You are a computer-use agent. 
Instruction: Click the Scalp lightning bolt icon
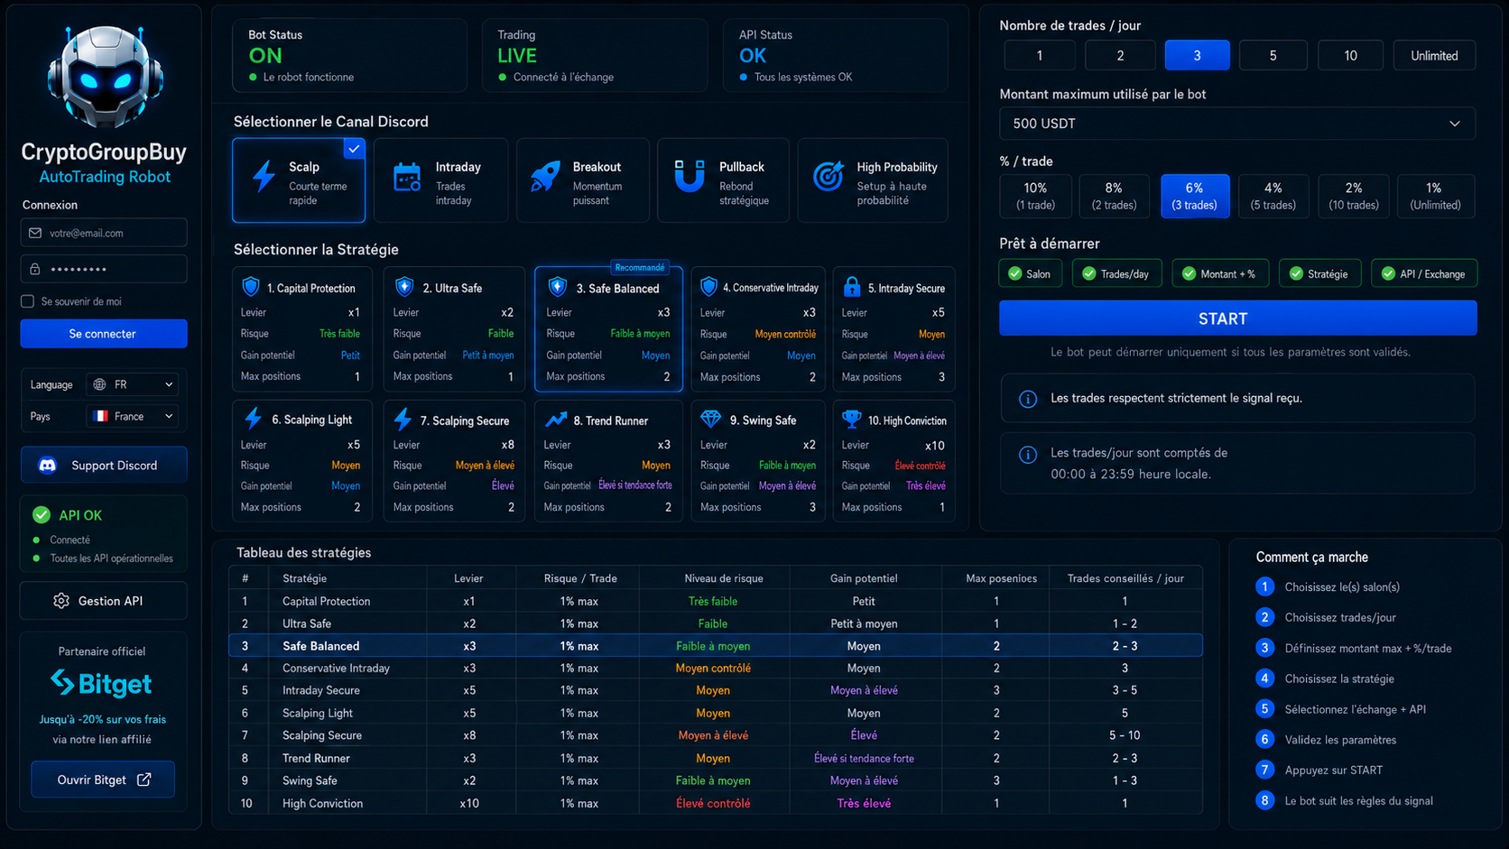coord(264,177)
